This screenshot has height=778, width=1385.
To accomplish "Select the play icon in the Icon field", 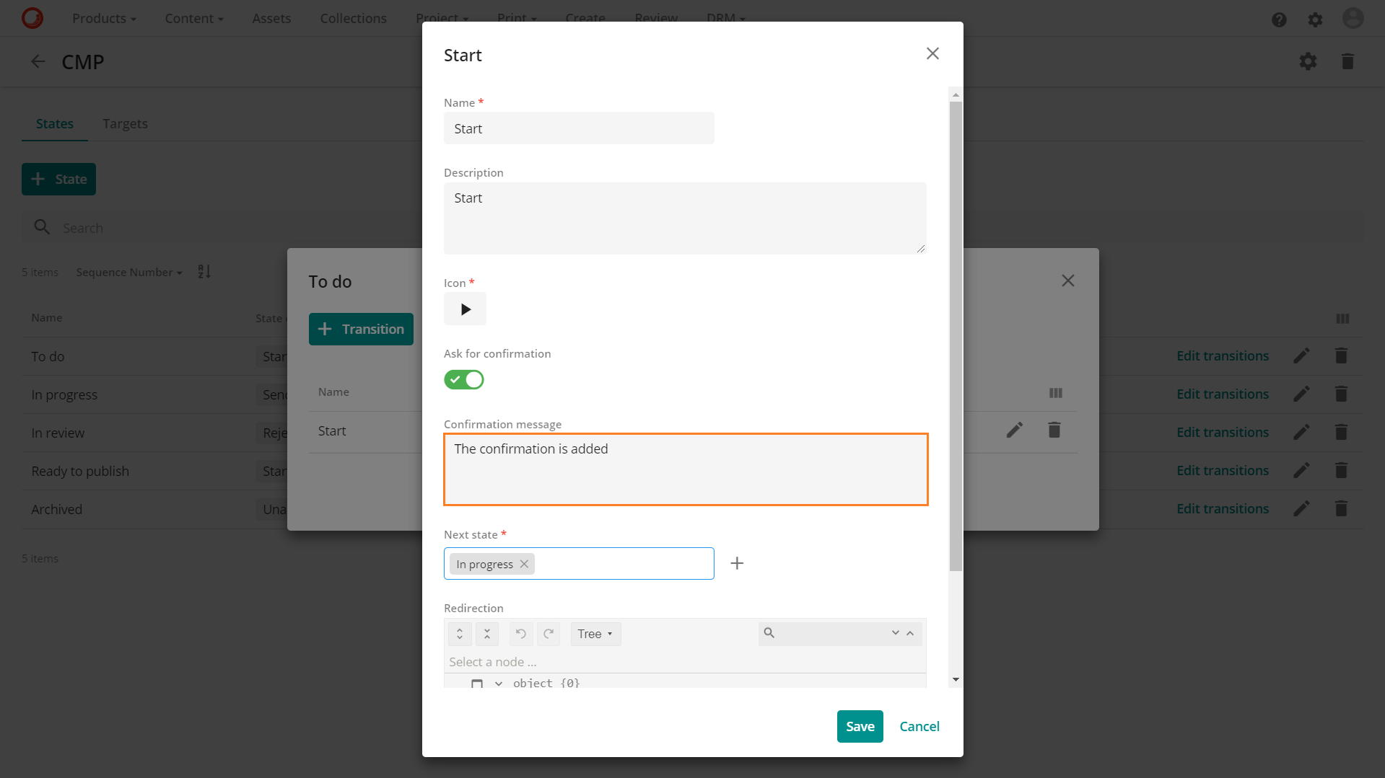I will 465,309.
